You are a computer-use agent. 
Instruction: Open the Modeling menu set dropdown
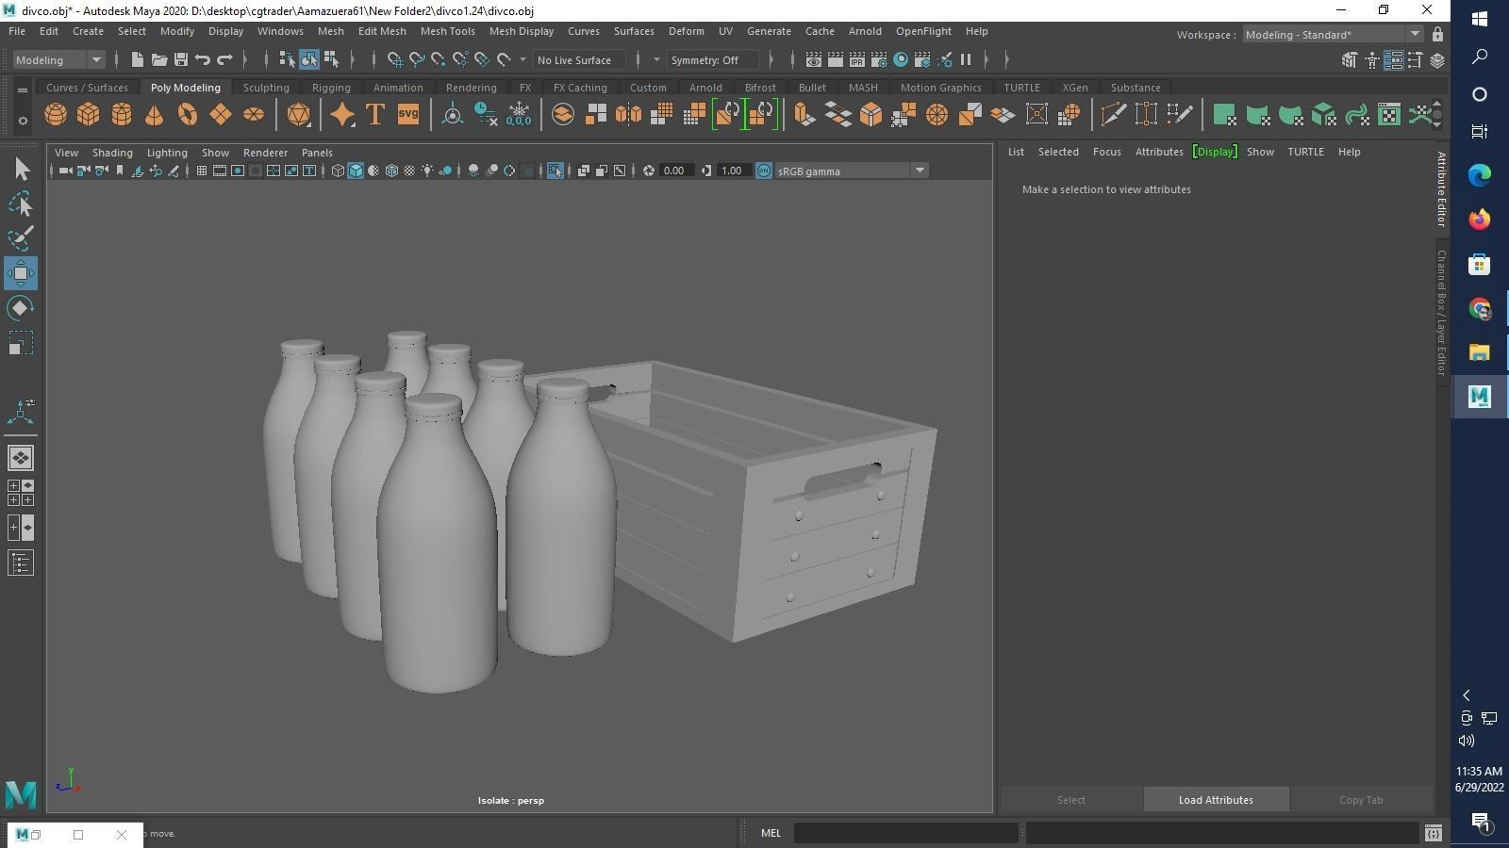coord(58,59)
